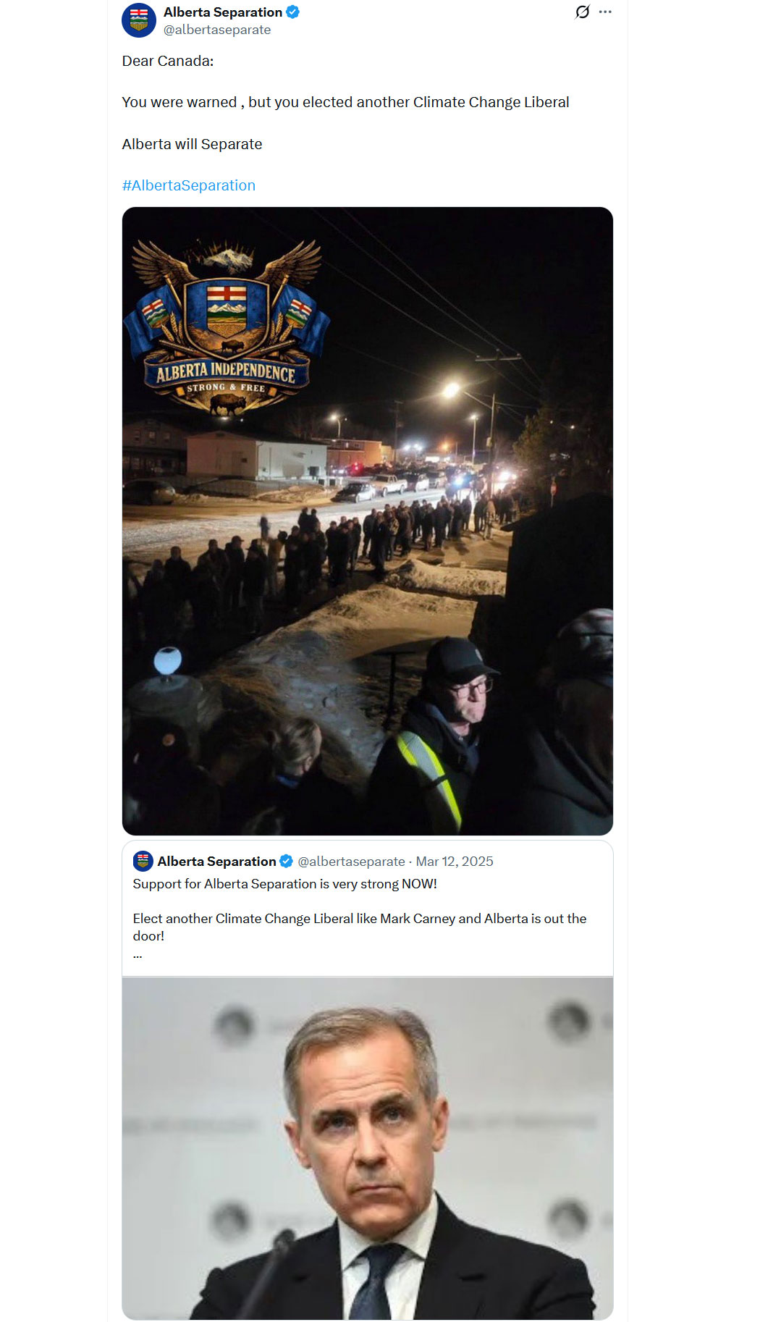This screenshot has height=1322, width=760.
Task: Click the Mar 12, 2025 date link
Action: click(x=455, y=861)
